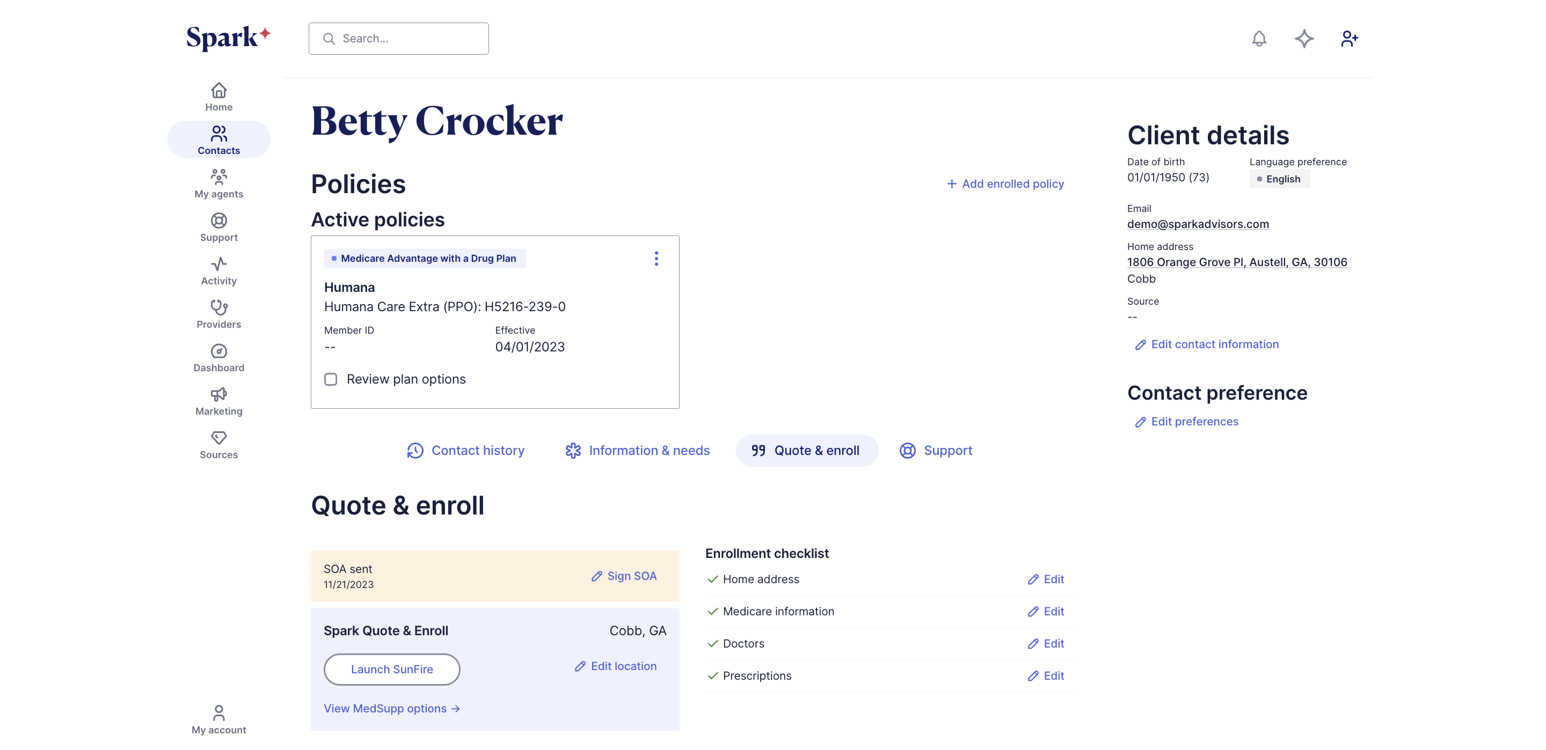Check the Review plan options checkbox
The height and width of the screenshot is (750, 1546).
331,379
